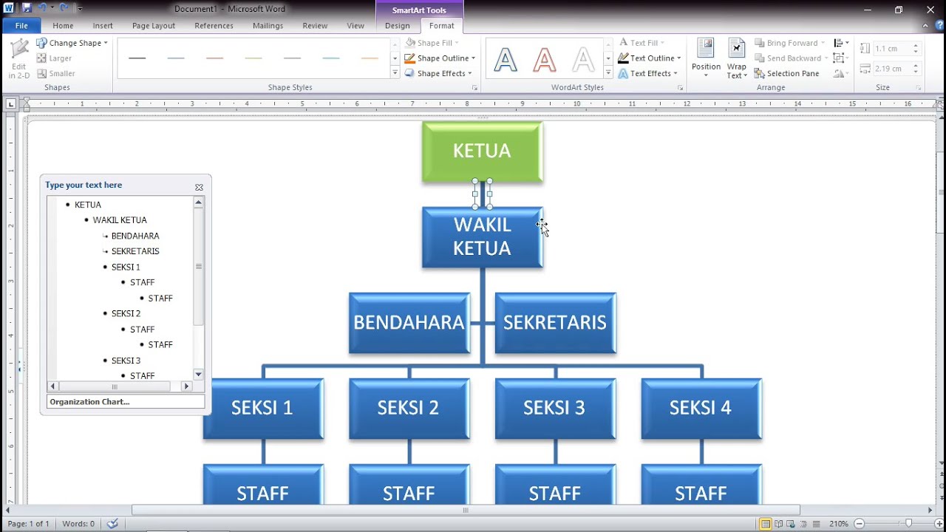Open the Review tab
Viewport: 946px width, 532px height.
315,26
